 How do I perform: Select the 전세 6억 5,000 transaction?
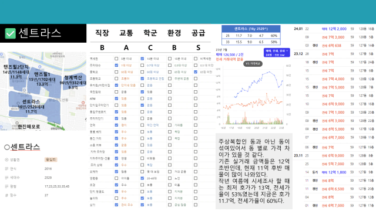(x=333, y=129)
